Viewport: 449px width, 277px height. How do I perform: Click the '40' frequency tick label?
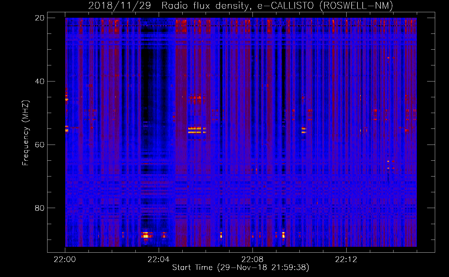39,81
